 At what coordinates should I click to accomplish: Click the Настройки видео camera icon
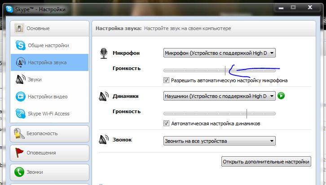click(20, 97)
